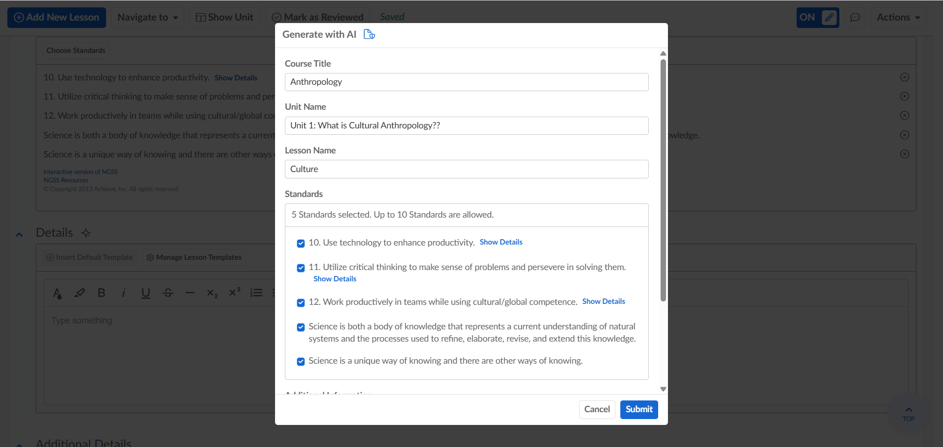Screen dimensions: 943x447
Task: Click the Lesson Name input field
Action: click(x=466, y=169)
